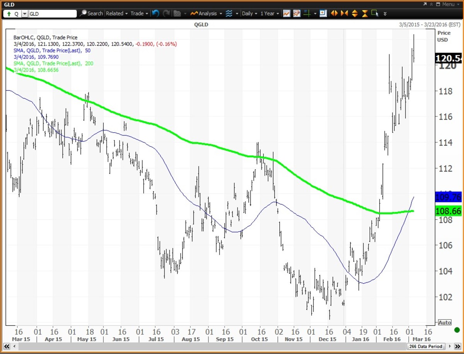This screenshot has height=354, width=464.
Task: Click the green zoom rectangle selection icon
Action: [374, 14]
